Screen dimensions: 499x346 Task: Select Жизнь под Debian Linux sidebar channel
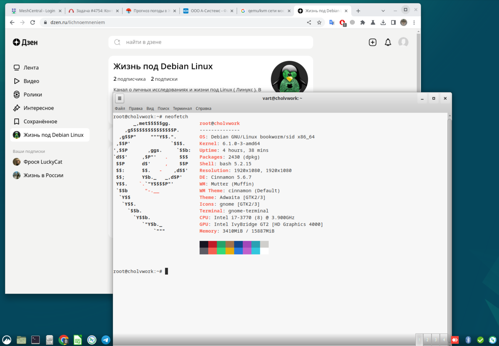[x=50, y=135]
